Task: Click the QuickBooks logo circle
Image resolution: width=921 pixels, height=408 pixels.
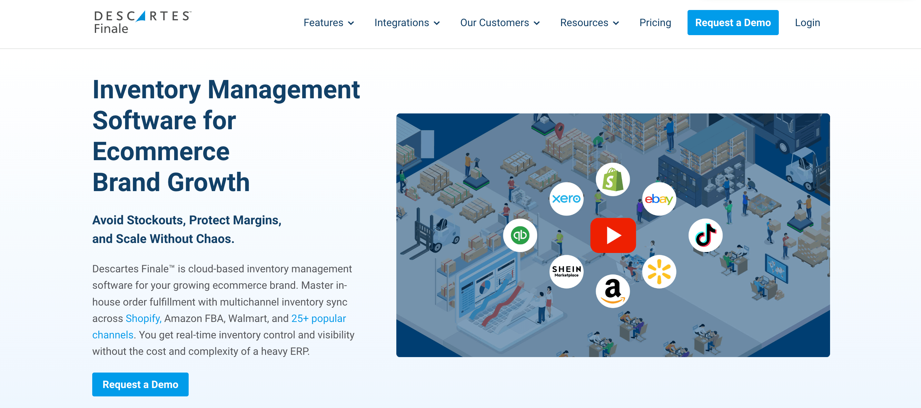Action: pyautogui.click(x=520, y=236)
